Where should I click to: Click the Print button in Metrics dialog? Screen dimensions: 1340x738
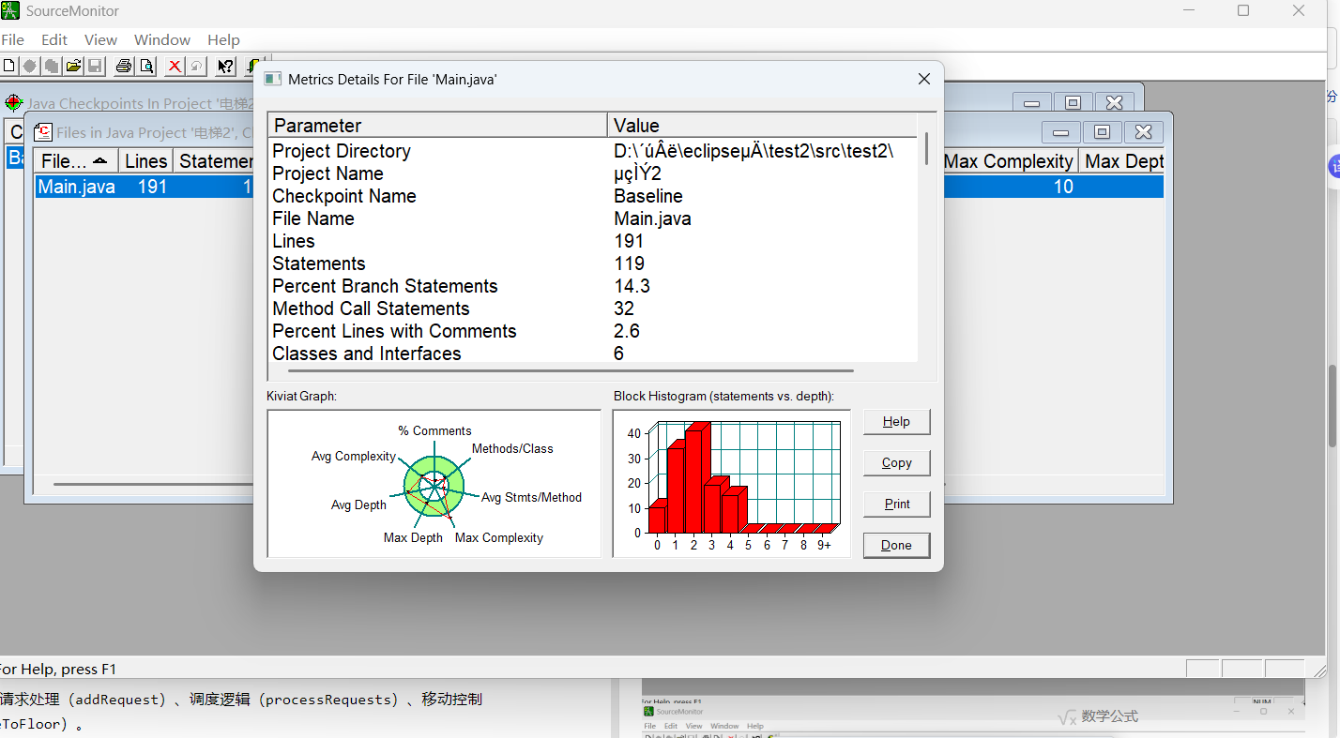896,504
